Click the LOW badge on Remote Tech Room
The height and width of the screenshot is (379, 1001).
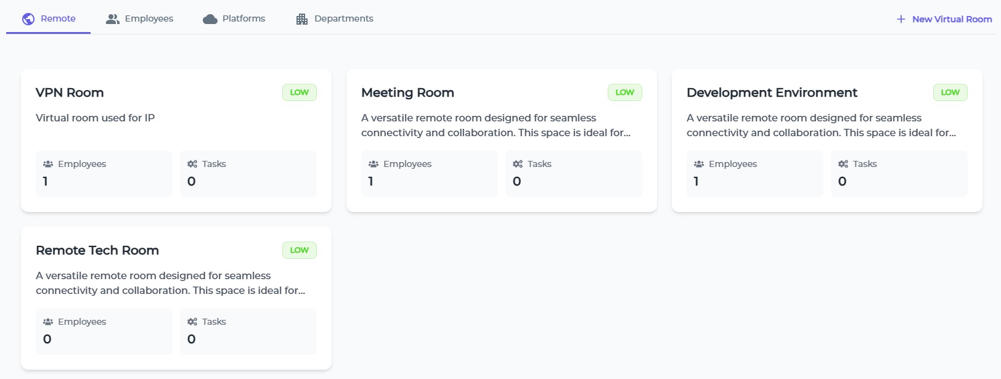(300, 250)
